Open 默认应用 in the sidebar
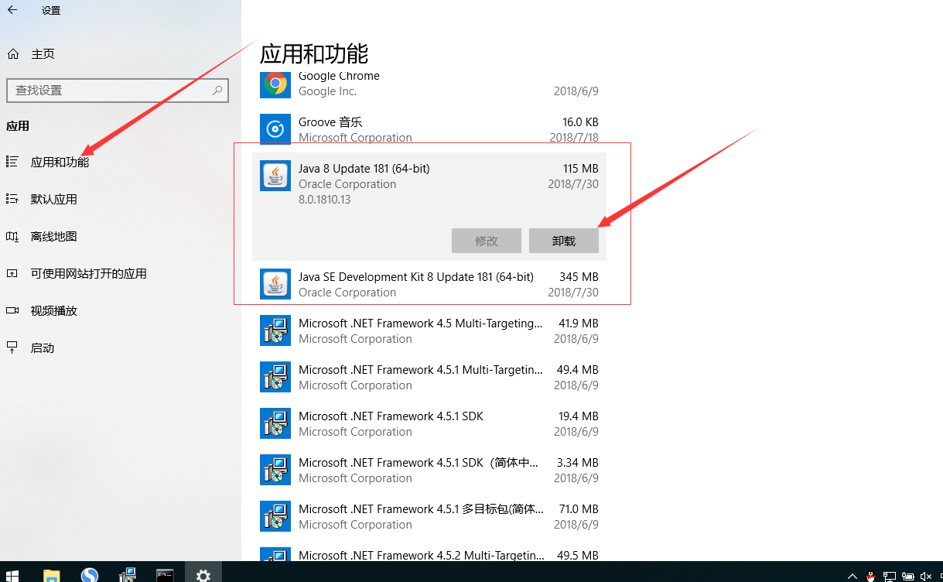Image resolution: width=943 pixels, height=582 pixels. [42, 200]
